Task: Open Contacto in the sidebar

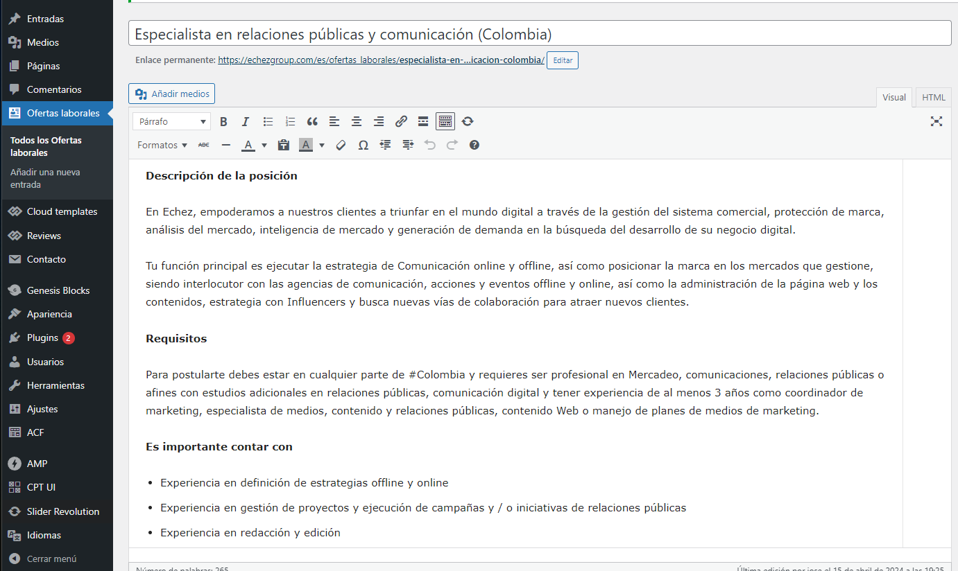Action: [x=56, y=259]
